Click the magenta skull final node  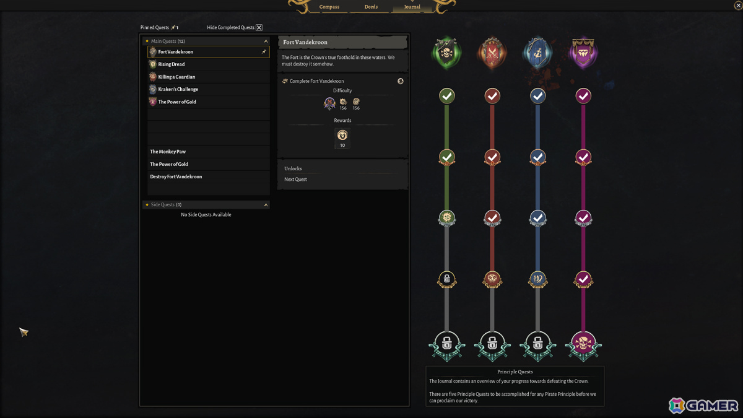[583, 345]
